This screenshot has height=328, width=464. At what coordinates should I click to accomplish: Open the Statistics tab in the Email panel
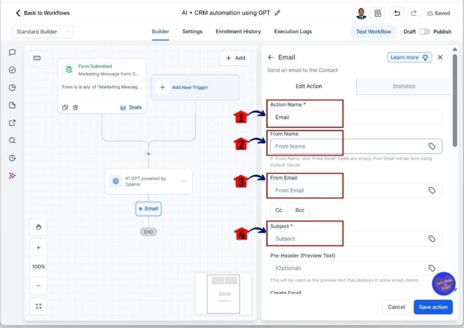tap(403, 86)
